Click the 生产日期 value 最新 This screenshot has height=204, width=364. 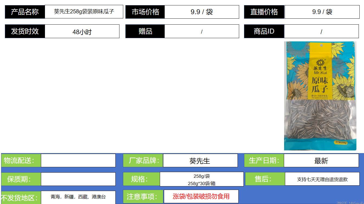(x=321, y=161)
